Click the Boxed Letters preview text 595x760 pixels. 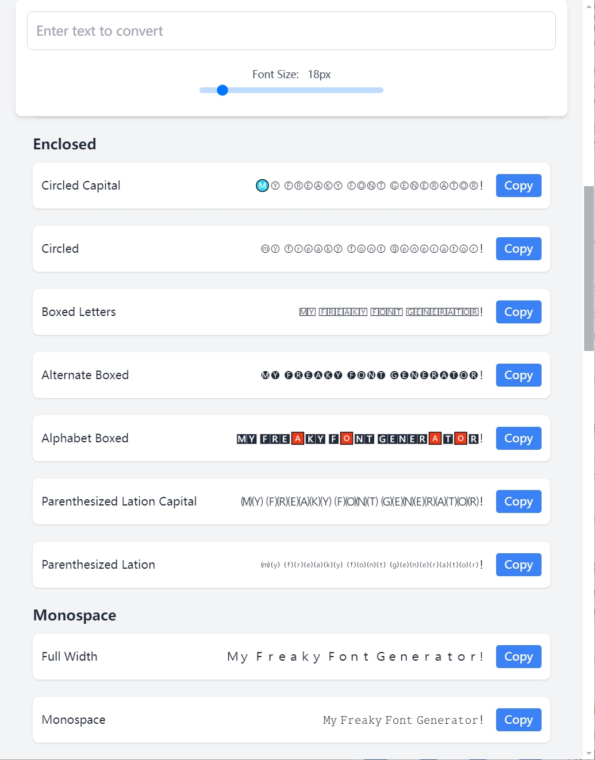click(391, 312)
